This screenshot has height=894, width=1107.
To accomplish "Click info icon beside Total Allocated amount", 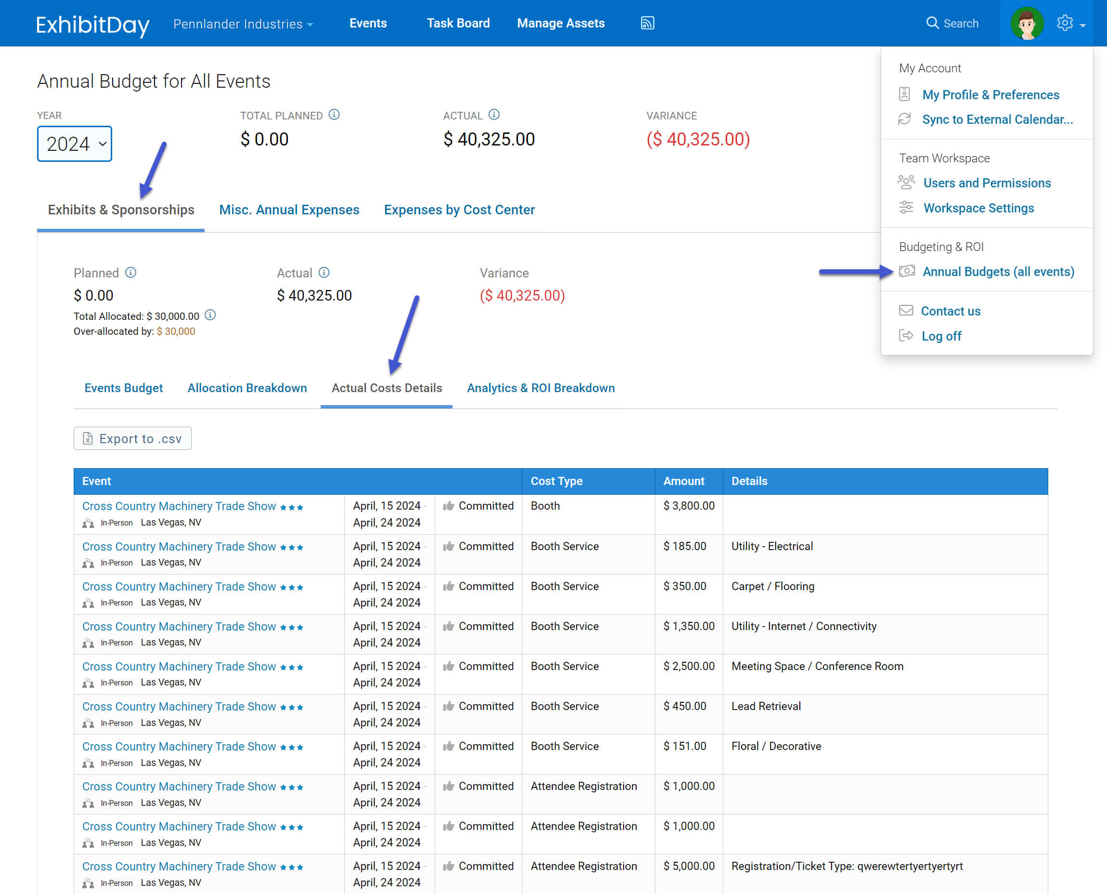I will [210, 315].
